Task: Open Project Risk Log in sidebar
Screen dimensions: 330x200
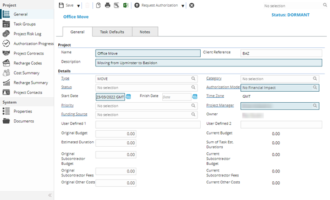Action: 28,34
